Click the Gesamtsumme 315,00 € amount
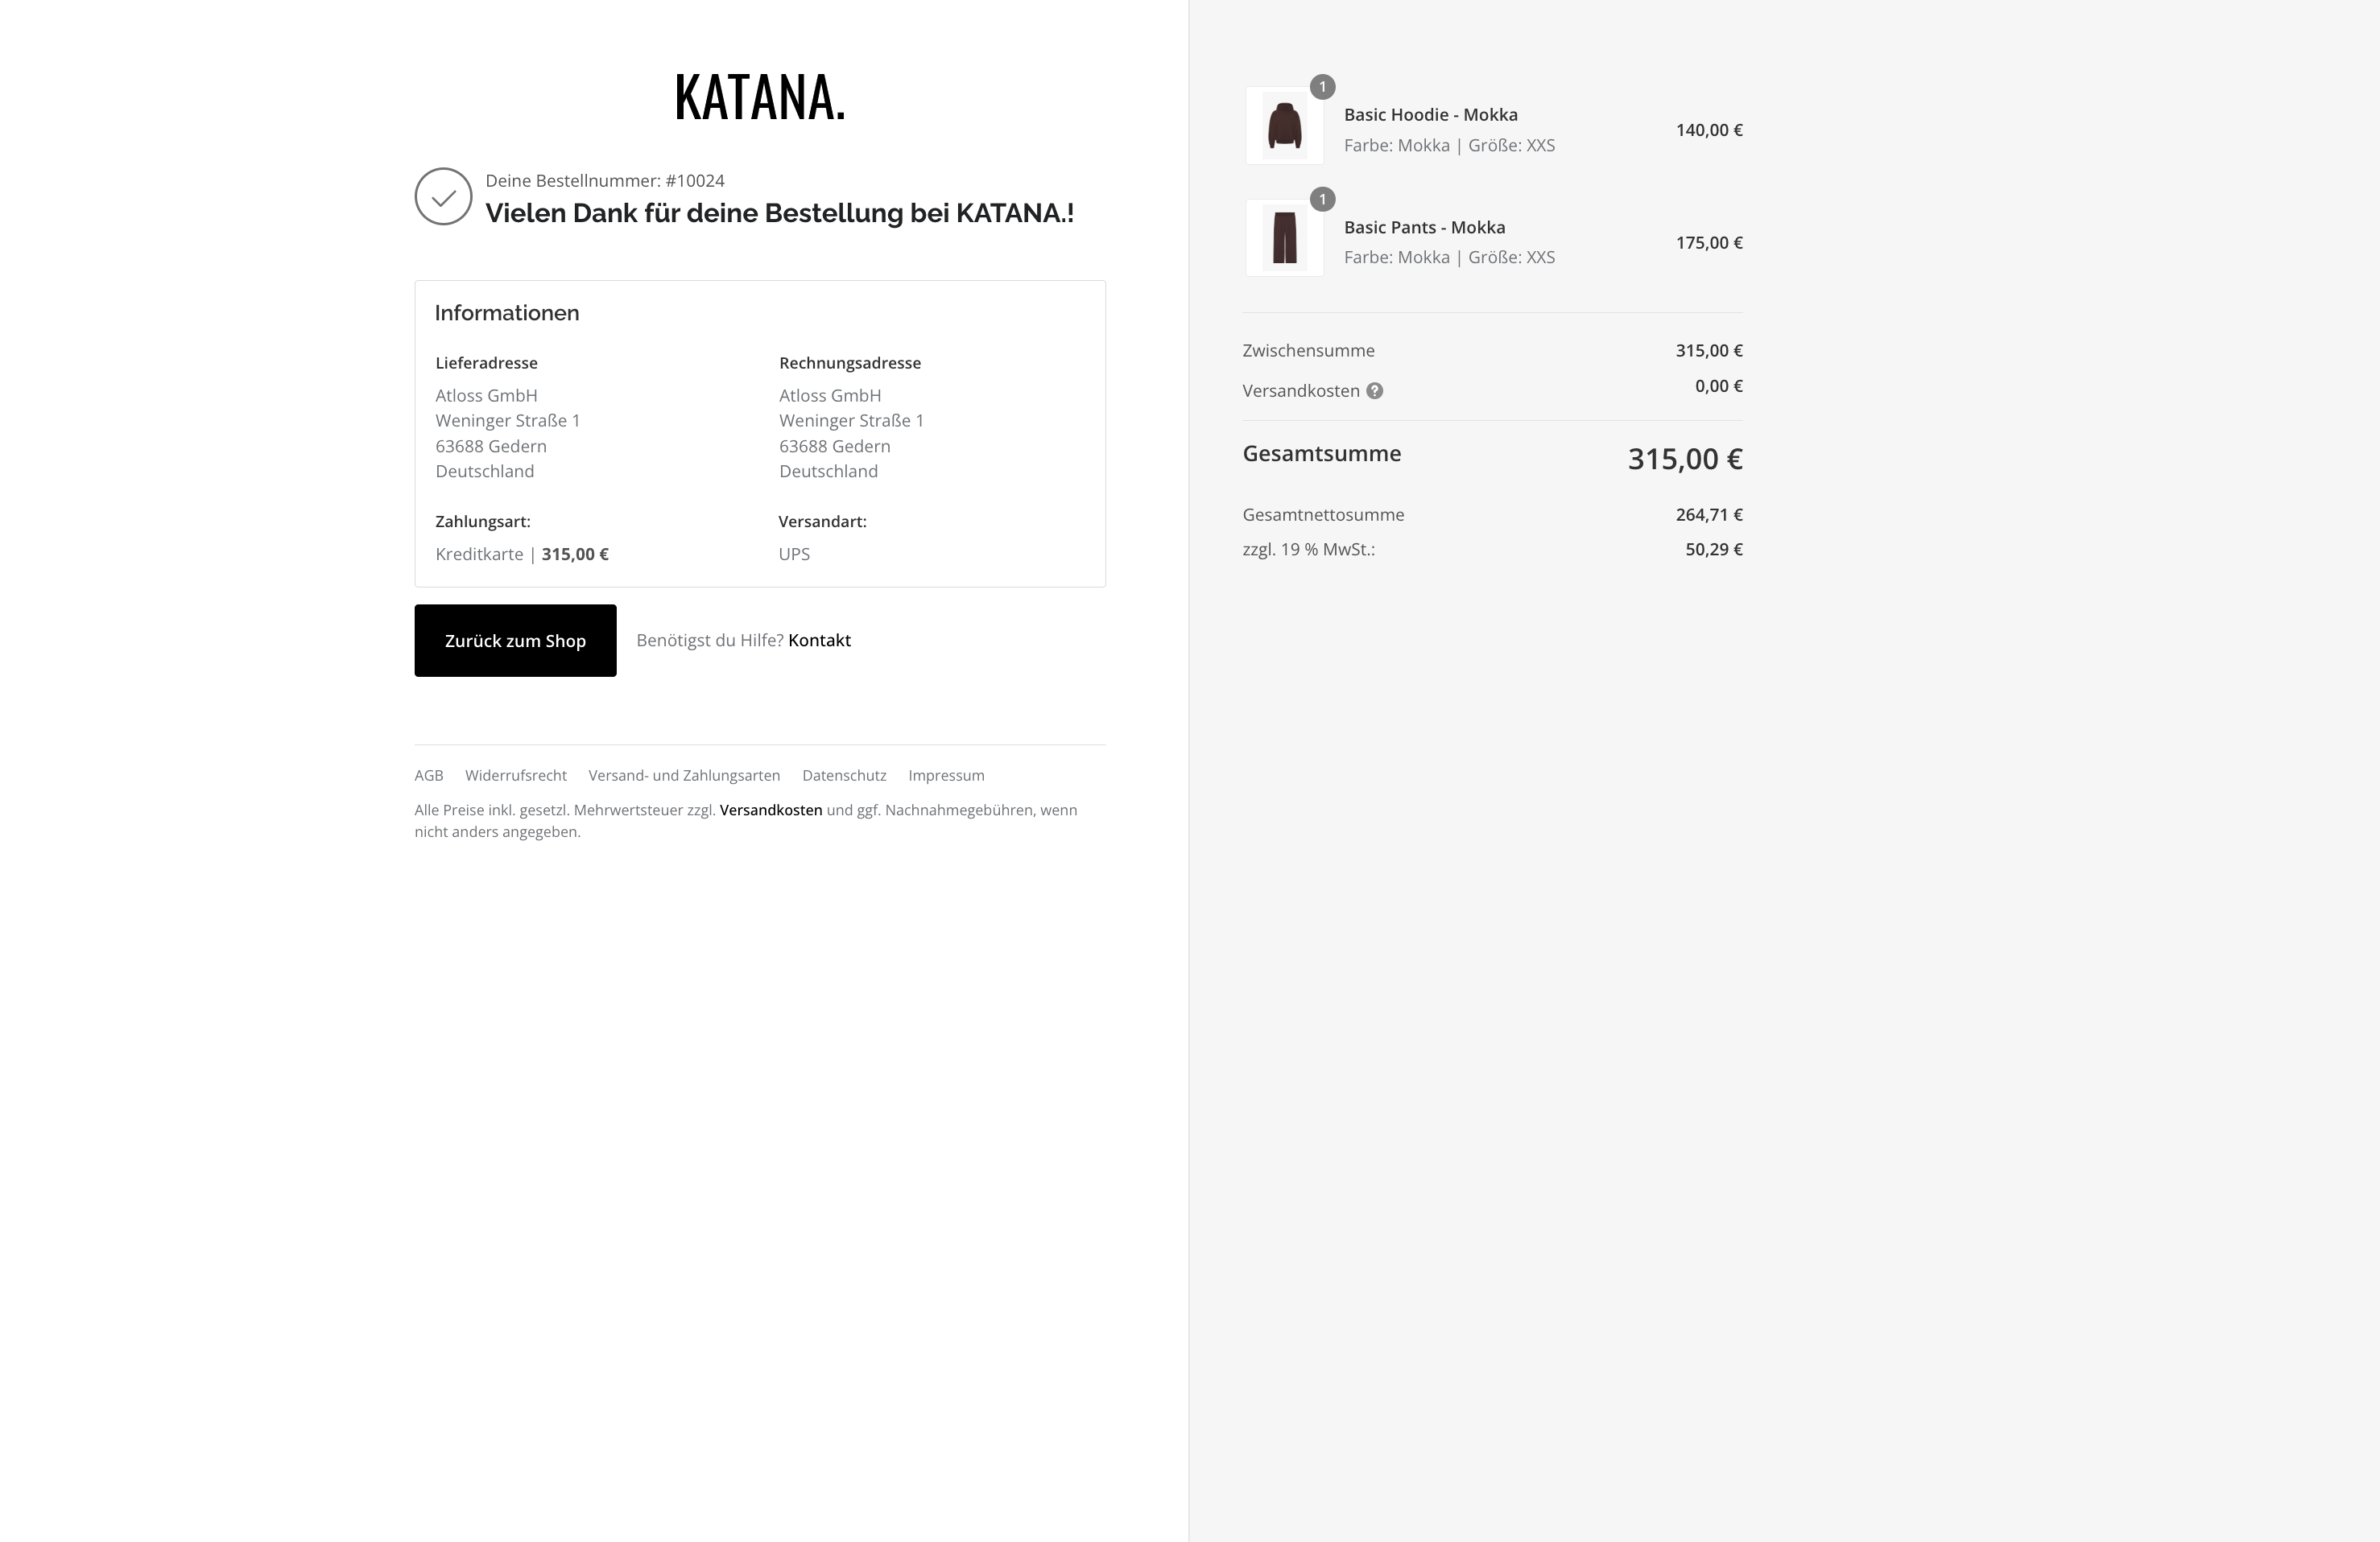Viewport: 2380px width, 1542px height. point(1685,459)
